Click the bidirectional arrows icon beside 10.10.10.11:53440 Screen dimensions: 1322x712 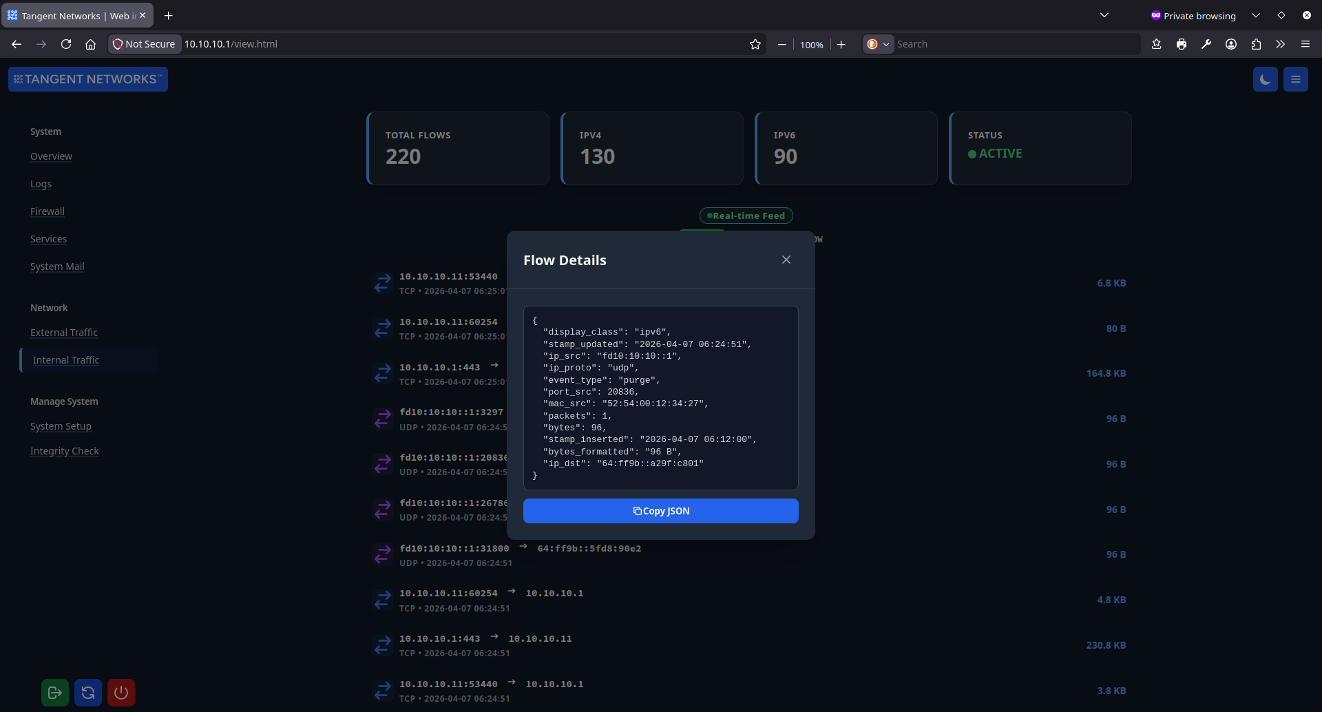tap(383, 282)
